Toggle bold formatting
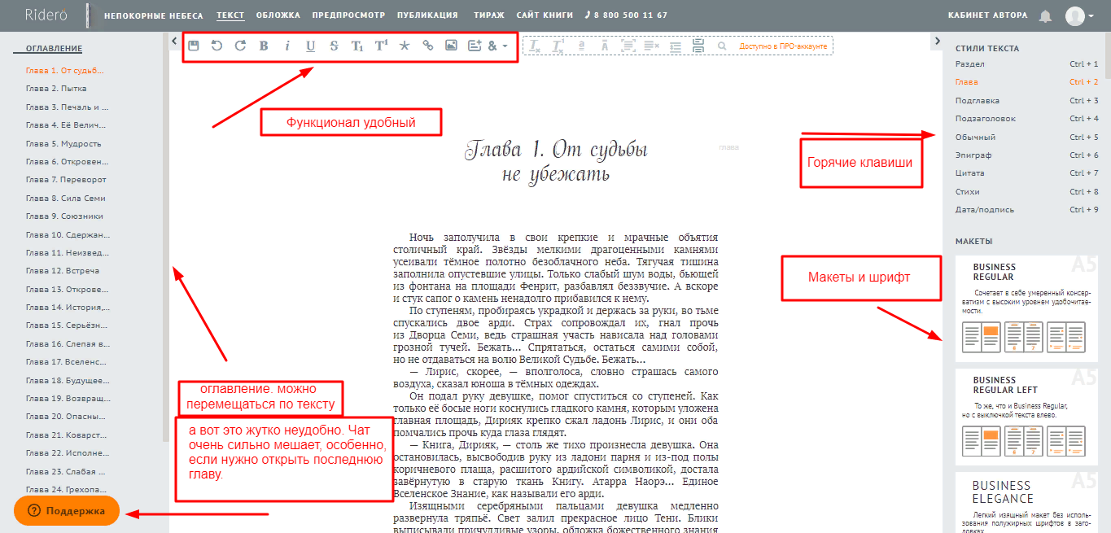The image size is (1111, 533). [x=264, y=46]
